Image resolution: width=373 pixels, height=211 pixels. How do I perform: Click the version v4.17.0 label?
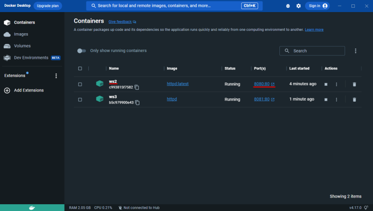(356, 208)
